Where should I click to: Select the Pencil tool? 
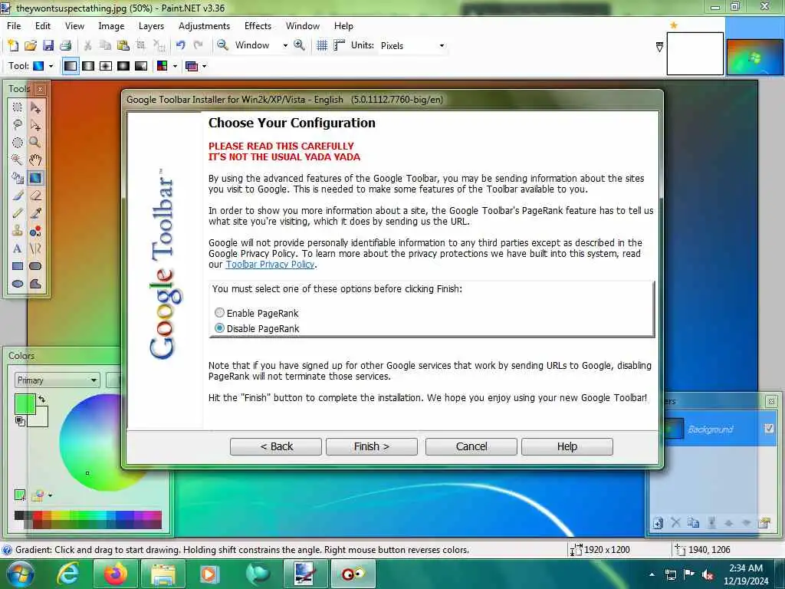[18, 213]
